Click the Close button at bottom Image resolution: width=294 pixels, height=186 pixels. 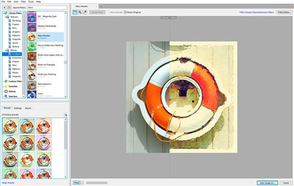coord(286,183)
